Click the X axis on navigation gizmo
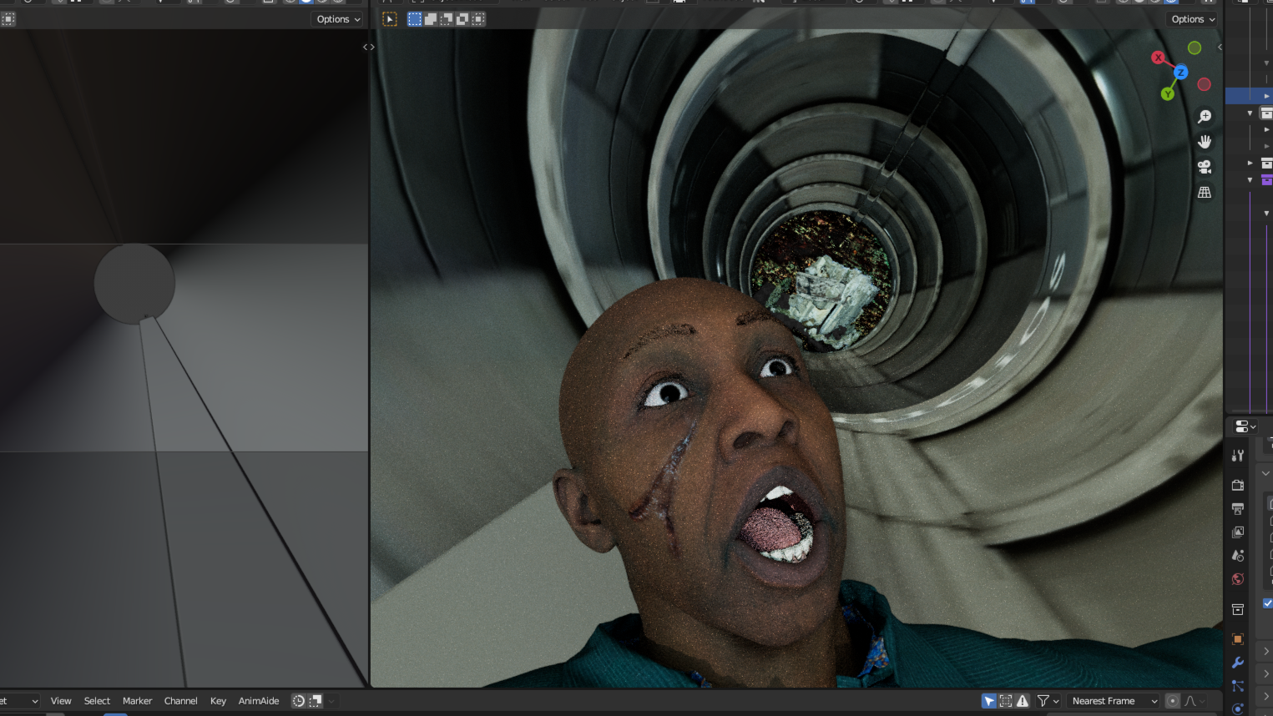Screen dimensions: 1273x716 1158,58
